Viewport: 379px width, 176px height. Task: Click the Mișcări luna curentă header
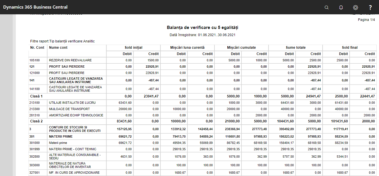pyautogui.click(x=187, y=48)
